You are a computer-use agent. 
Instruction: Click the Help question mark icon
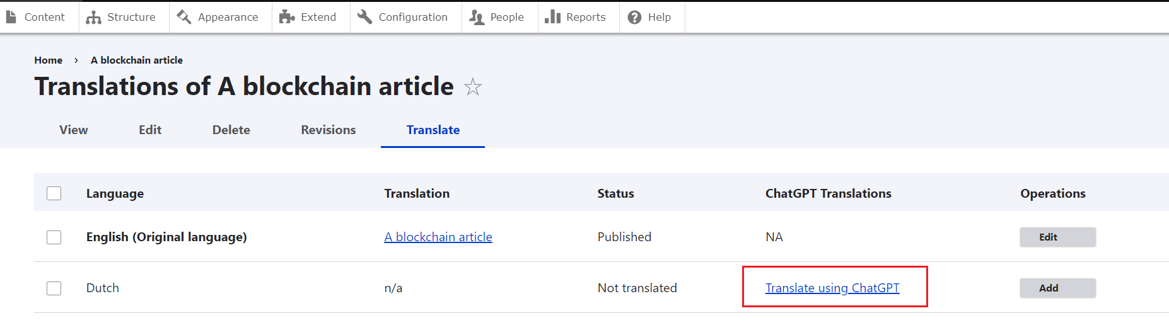click(x=635, y=17)
